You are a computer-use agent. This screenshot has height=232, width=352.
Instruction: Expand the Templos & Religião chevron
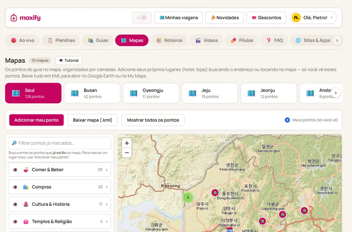click(107, 222)
